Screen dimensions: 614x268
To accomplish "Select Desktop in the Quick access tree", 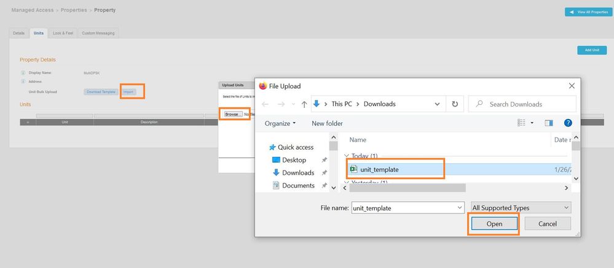I will [x=294, y=160].
